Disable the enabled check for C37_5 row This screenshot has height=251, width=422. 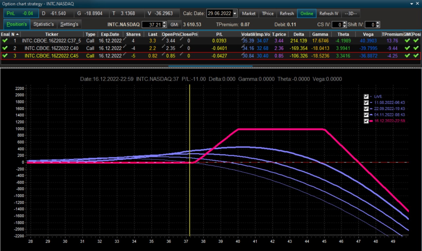click(x=5, y=41)
